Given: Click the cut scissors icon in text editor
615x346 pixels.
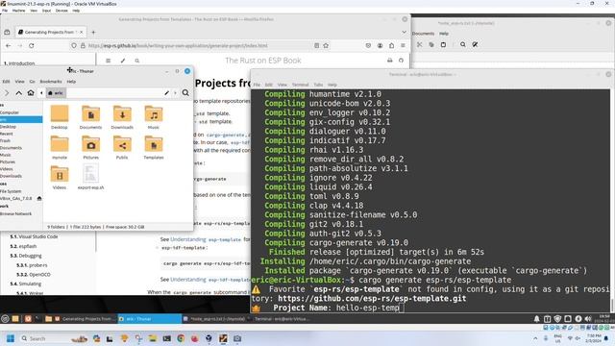Looking at the screenshot, I should [x=419, y=45].
